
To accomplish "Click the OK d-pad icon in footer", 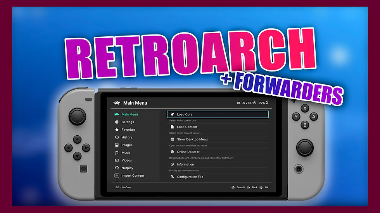I will click(x=261, y=187).
